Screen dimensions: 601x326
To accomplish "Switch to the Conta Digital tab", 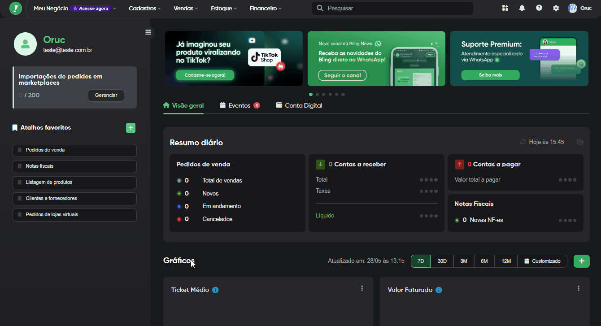I will pyautogui.click(x=299, y=105).
